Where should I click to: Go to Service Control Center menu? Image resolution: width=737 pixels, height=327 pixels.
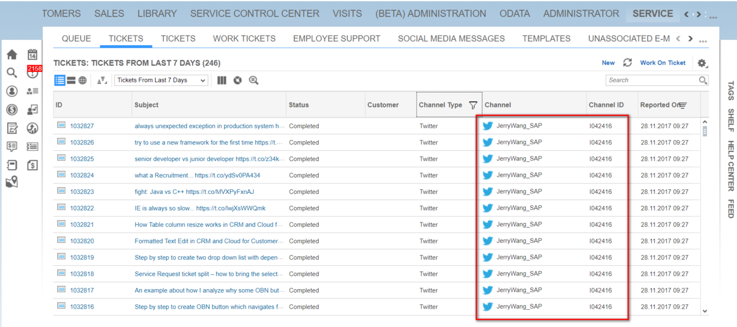pos(254,14)
